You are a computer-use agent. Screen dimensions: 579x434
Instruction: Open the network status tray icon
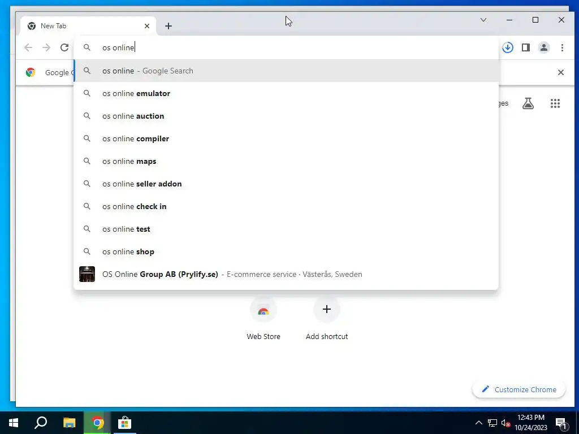492,423
